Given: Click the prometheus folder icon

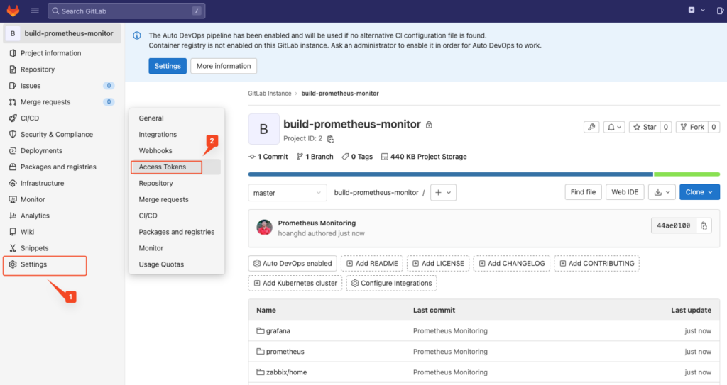Looking at the screenshot, I should click(x=260, y=351).
